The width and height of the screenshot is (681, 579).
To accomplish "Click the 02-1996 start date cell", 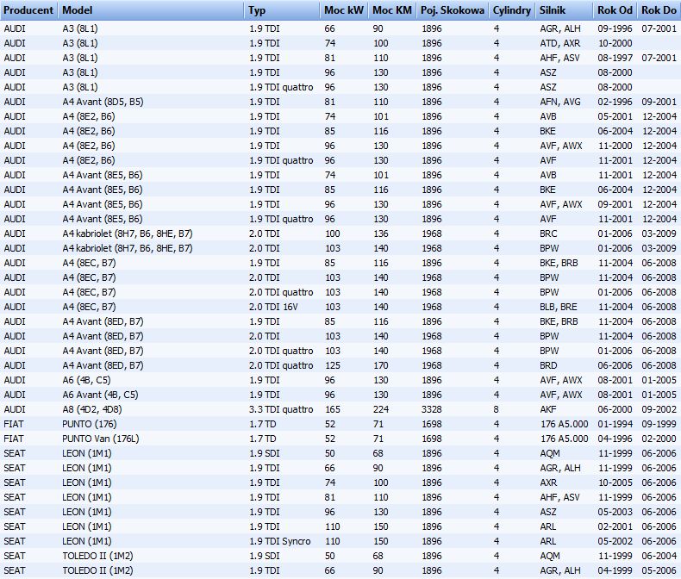I will pos(615,102).
